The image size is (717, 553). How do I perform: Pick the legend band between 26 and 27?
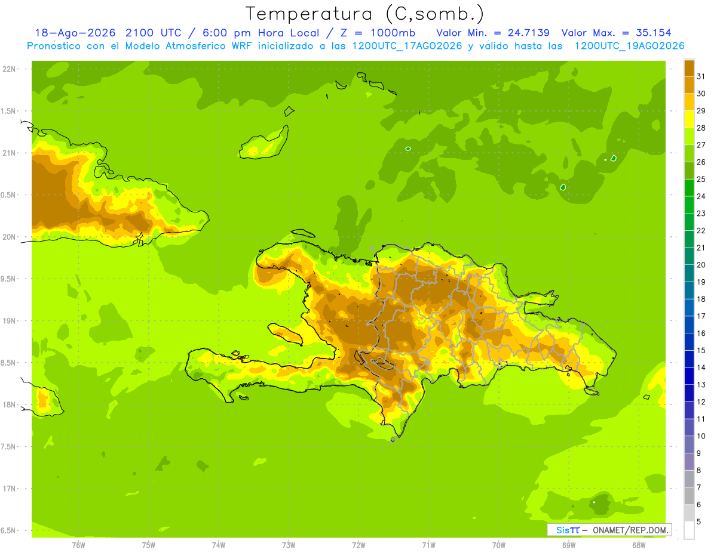point(689,153)
